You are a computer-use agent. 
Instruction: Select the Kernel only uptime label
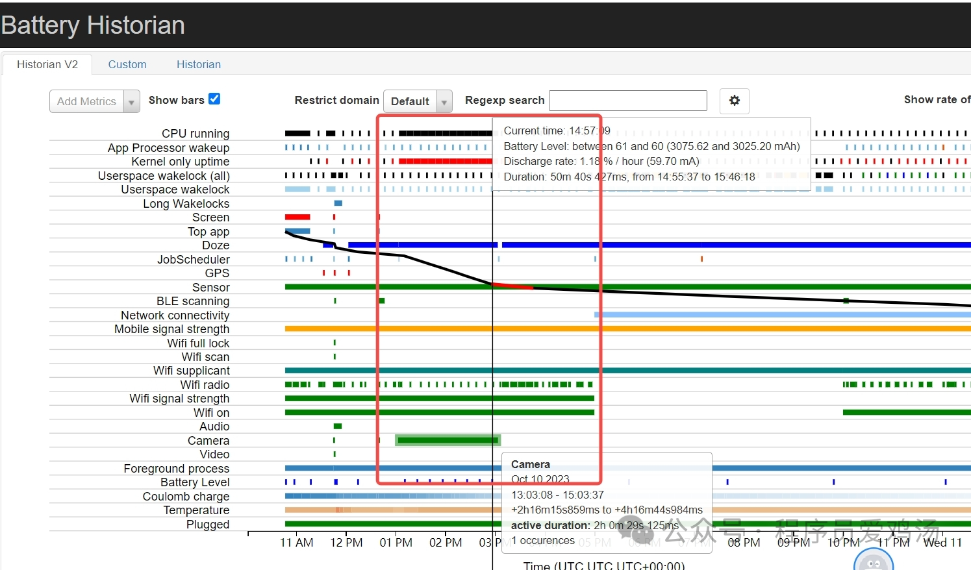click(181, 162)
